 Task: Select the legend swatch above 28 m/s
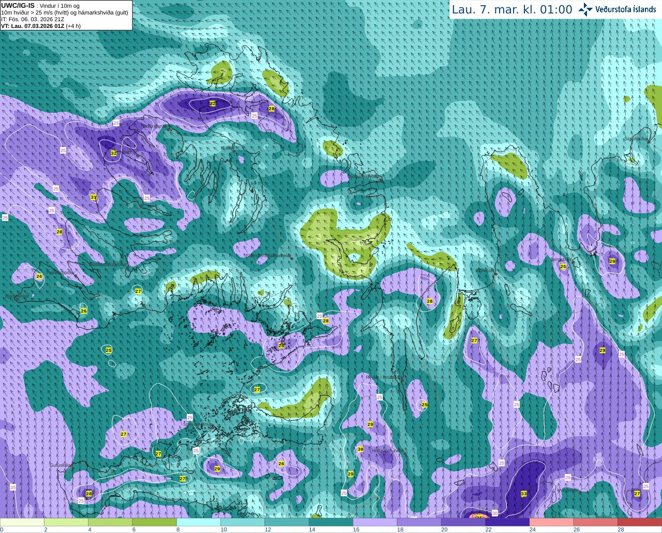click(640, 522)
